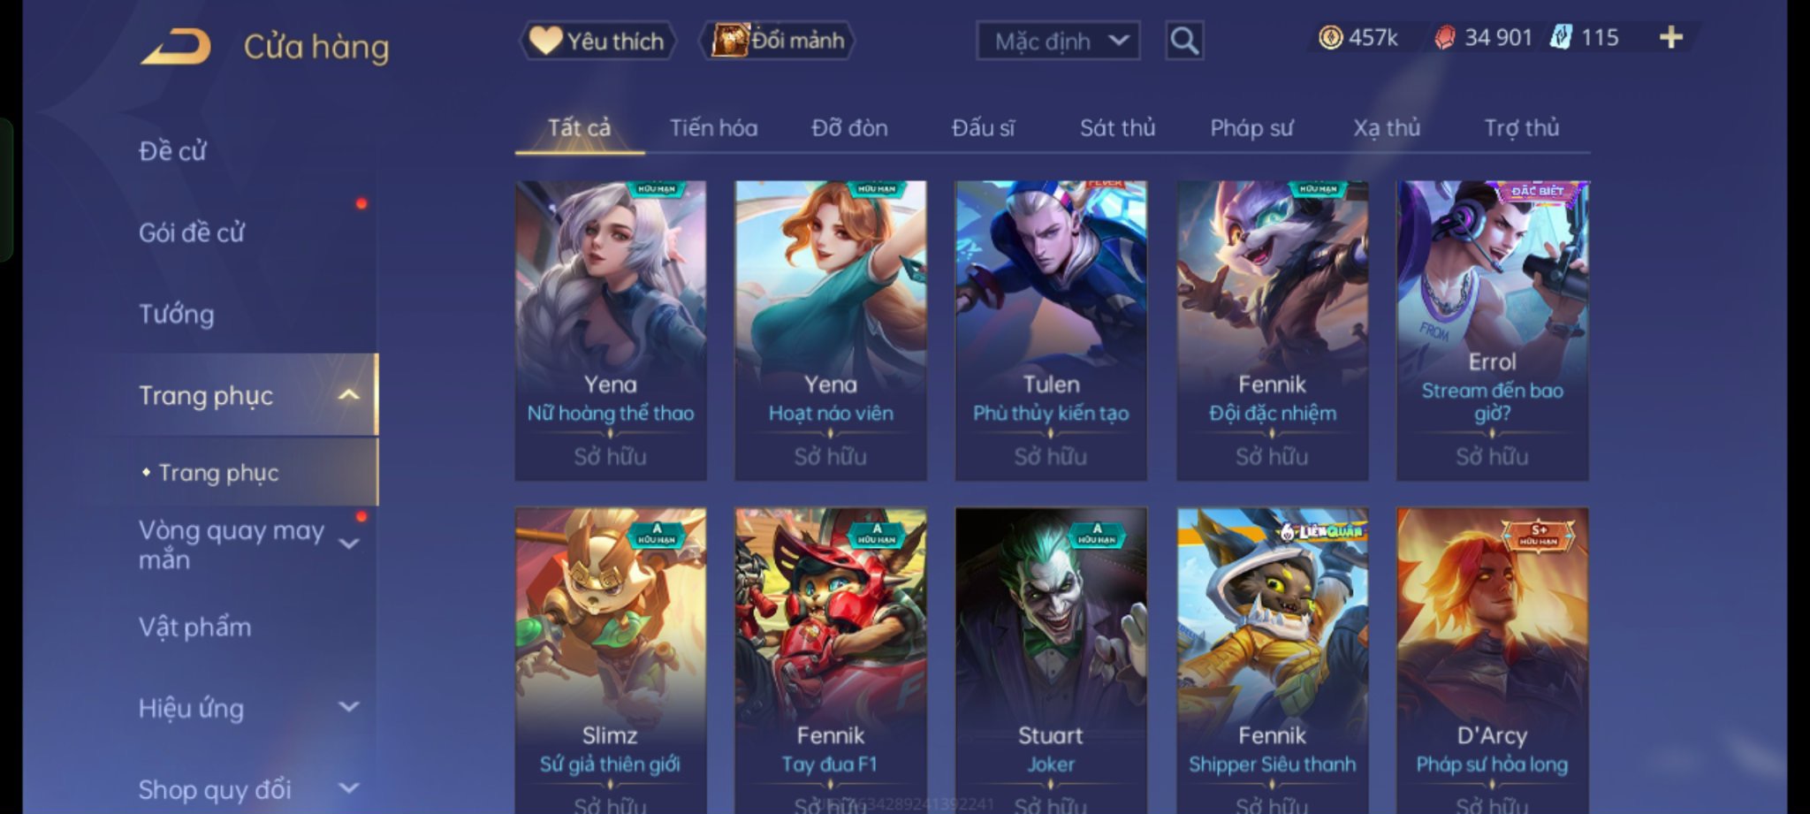Select the Tiến hóa tab

coord(713,128)
